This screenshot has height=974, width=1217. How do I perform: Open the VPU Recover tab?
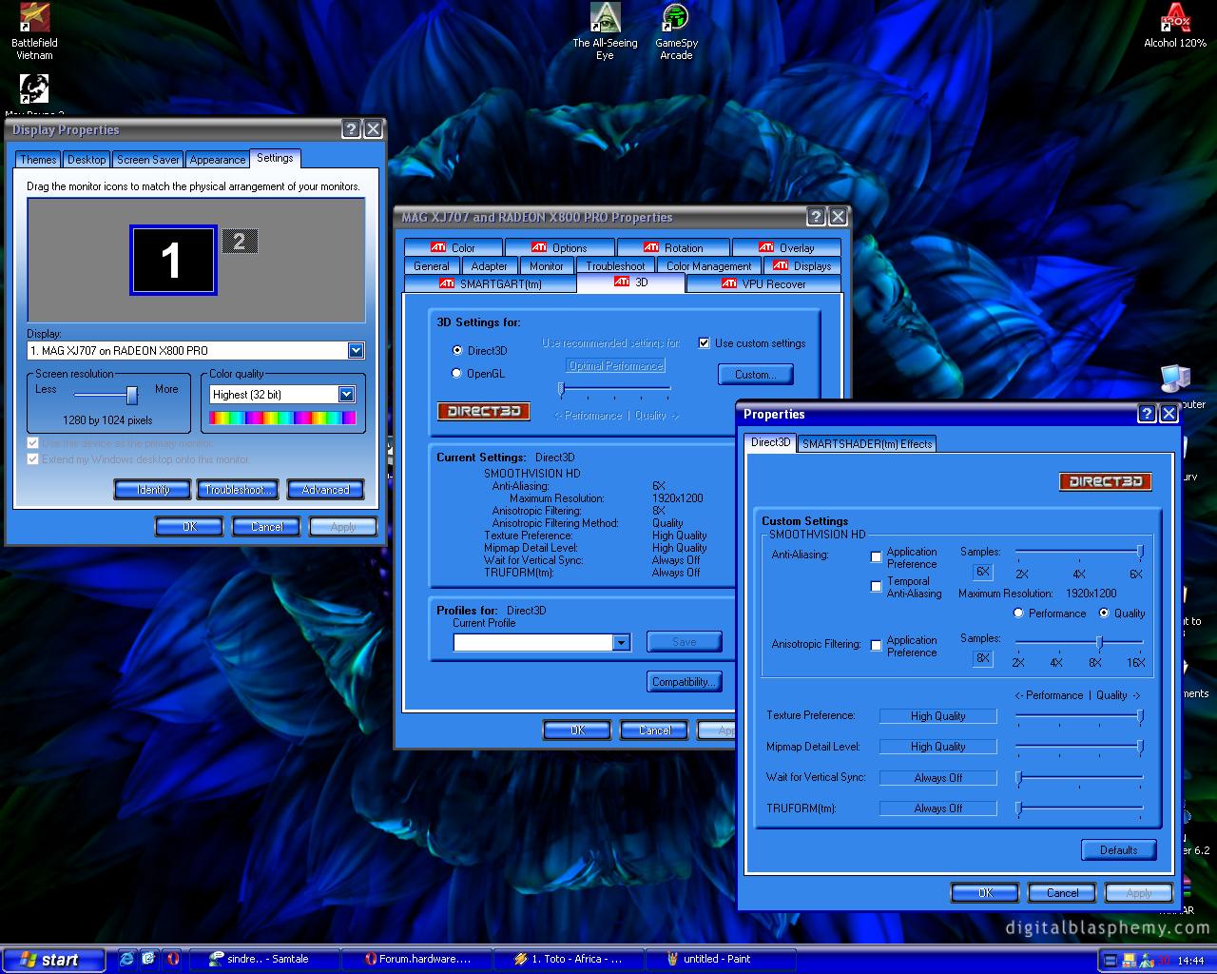tap(763, 283)
